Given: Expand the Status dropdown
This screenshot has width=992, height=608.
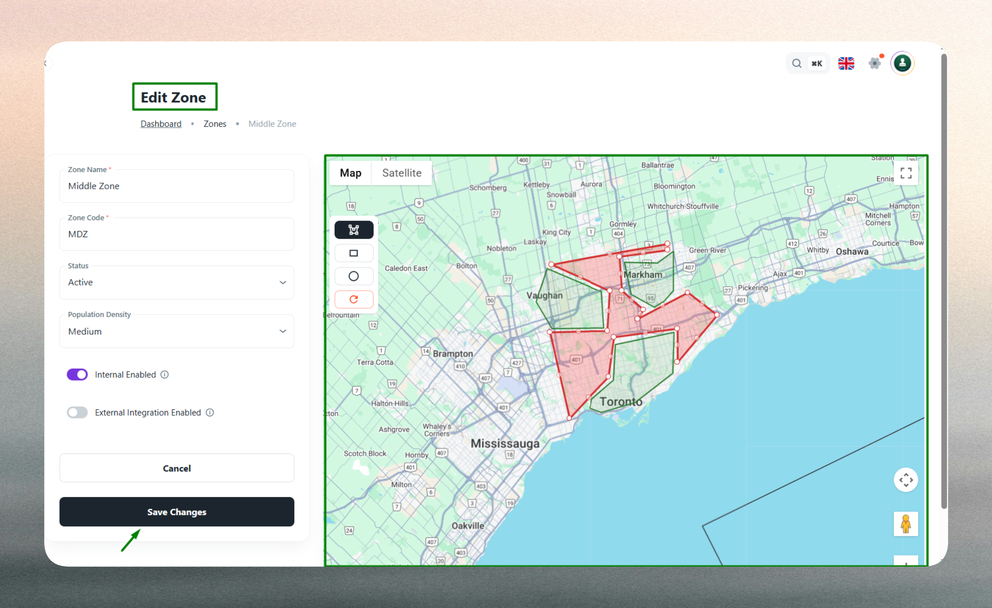Looking at the screenshot, I should click(x=177, y=282).
